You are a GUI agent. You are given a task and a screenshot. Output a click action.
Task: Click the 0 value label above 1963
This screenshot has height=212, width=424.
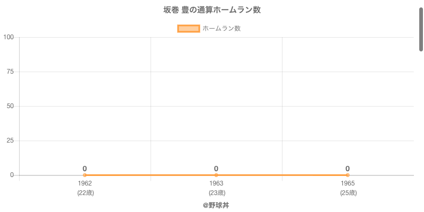point(216,169)
